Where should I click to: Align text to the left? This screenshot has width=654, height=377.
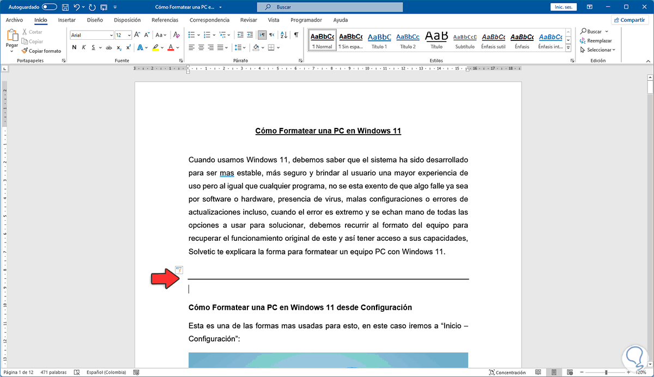[x=191, y=48]
